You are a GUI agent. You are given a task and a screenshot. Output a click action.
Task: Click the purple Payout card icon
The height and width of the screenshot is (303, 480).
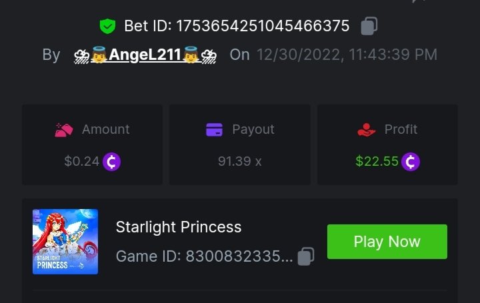point(214,129)
